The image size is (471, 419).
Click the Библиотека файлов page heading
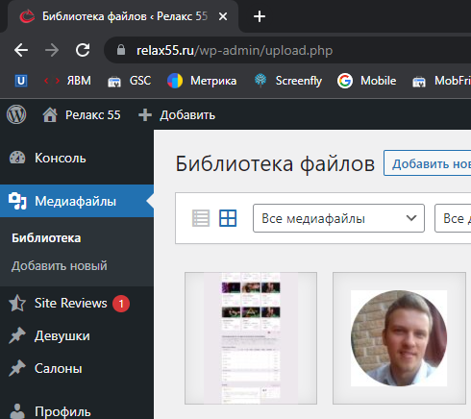[275, 163]
